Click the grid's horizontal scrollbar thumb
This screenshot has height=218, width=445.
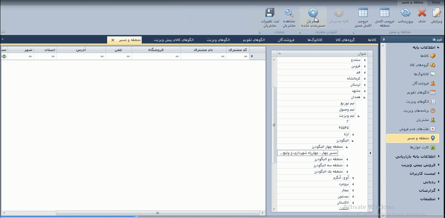[x=158, y=213]
